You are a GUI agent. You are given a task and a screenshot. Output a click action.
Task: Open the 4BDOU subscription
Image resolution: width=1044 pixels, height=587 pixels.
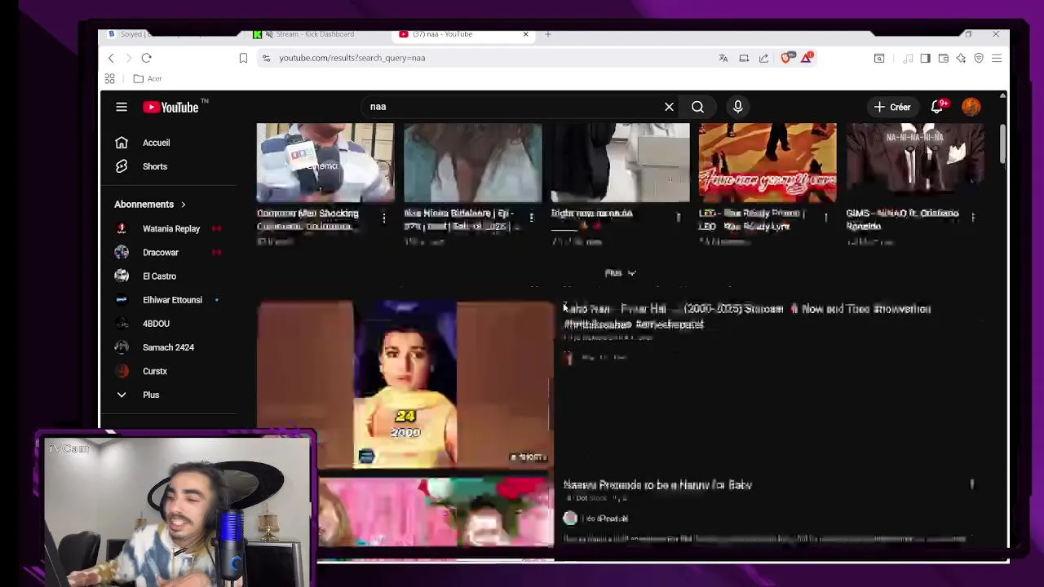tap(156, 324)
